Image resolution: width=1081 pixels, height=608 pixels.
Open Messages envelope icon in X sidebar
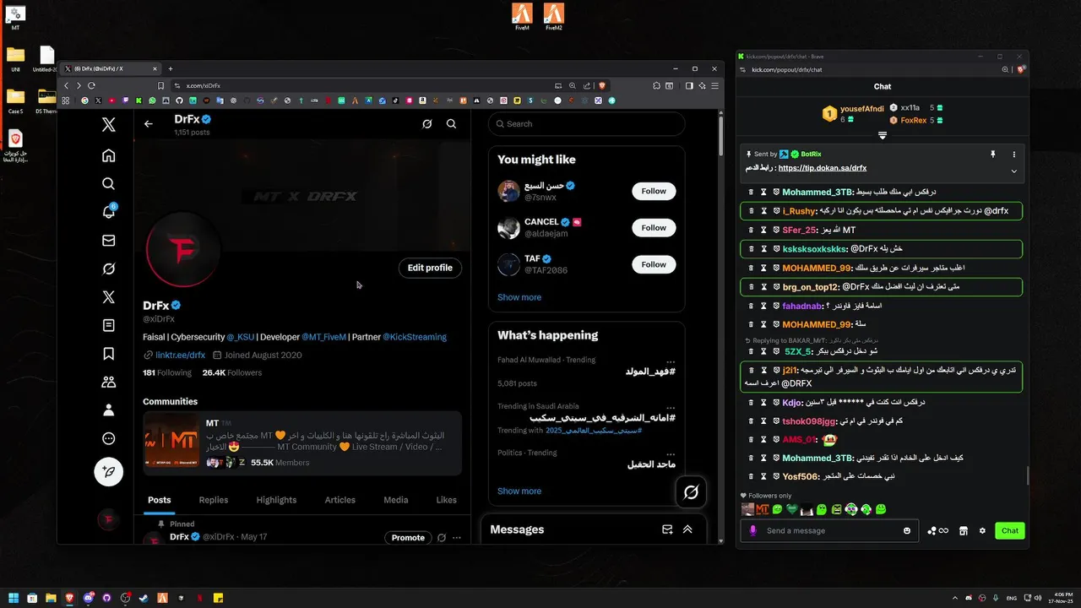108,241
